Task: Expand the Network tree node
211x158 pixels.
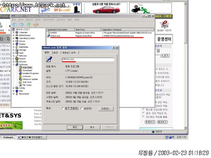Action: (x=14, y=56)
